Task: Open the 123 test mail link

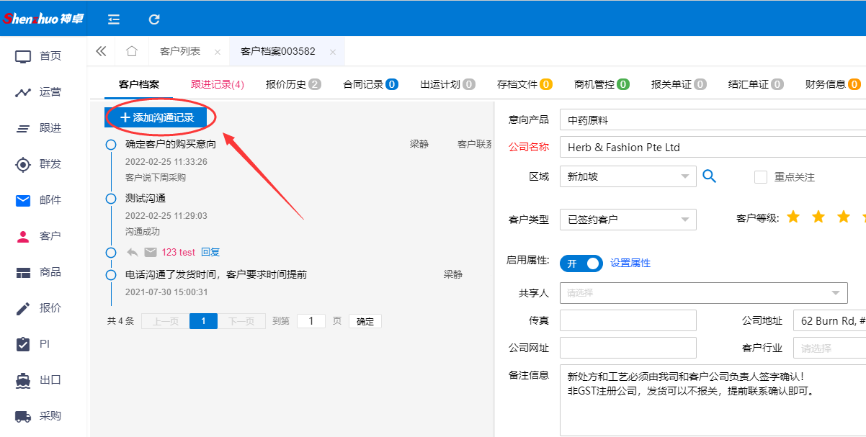Action: point(179,252)
